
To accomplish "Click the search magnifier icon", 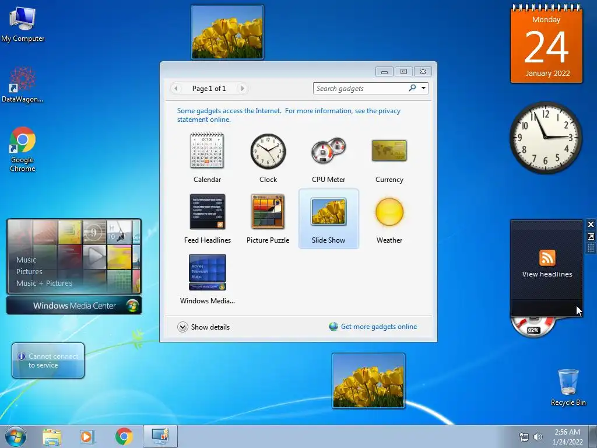I will pyautogui.click(x=412, y=88).
